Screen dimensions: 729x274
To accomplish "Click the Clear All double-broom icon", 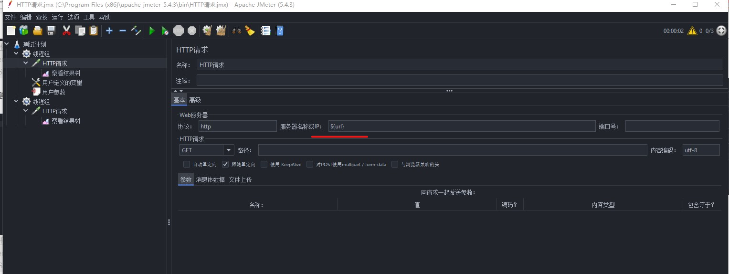I will [x=221, y=31].
